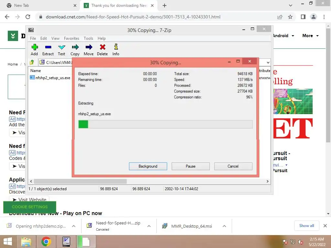Click the 7-Zip scrollbar right arrow
The image size is (331, 248).
click(x=267, y=181)
